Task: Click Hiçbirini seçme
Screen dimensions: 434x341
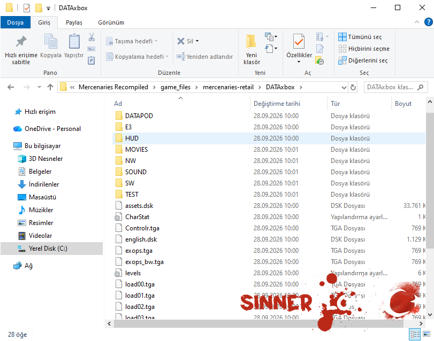Action: [364, 49]
